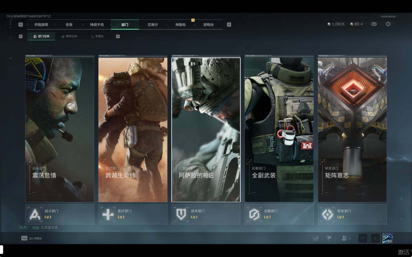Viewport: 412px width, 257px height.
Task: Click the 医疗部门 cross icon
Action: (x=108, y=214)
